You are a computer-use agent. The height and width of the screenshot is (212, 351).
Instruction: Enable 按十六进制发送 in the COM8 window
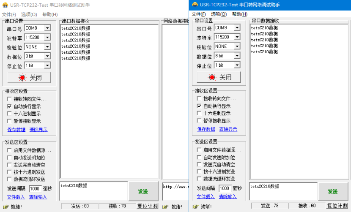click(10, 172)
